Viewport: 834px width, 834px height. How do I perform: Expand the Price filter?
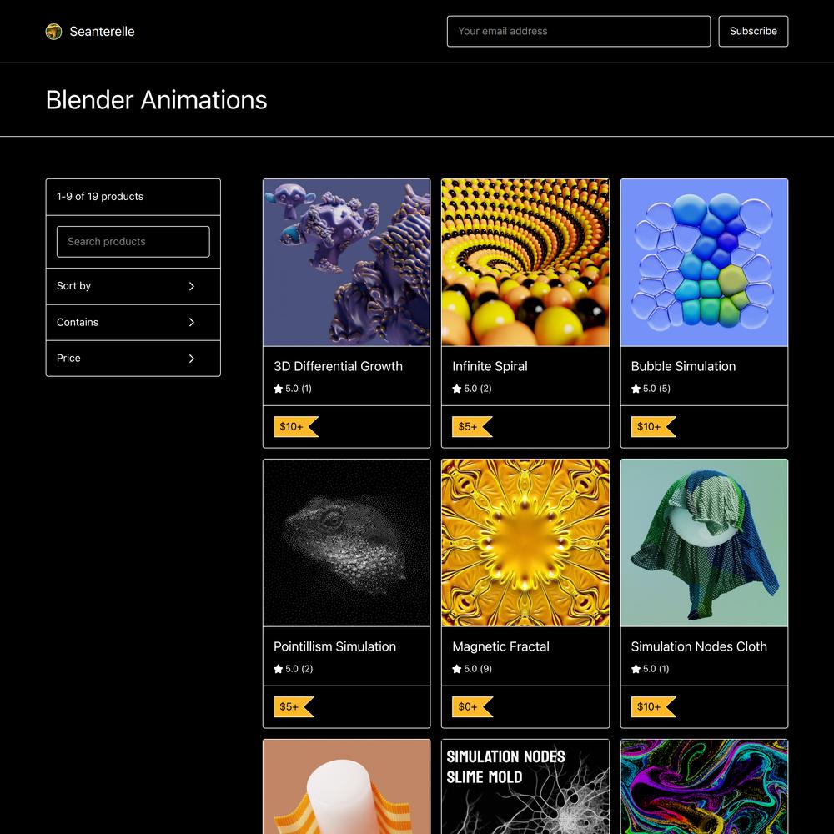click(133, 359)
